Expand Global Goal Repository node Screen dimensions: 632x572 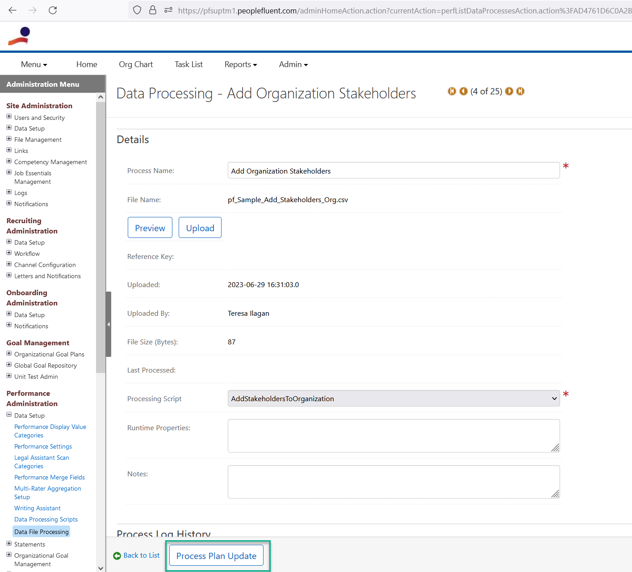[9, 364]
